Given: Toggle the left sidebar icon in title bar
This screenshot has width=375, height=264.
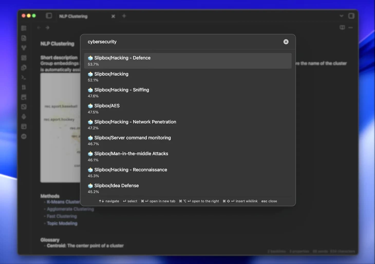Looking at the screenshot, I should coord(49,16).
